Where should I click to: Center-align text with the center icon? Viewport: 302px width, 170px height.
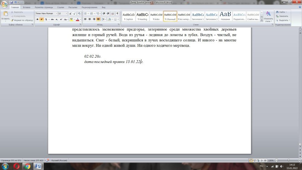90,19
